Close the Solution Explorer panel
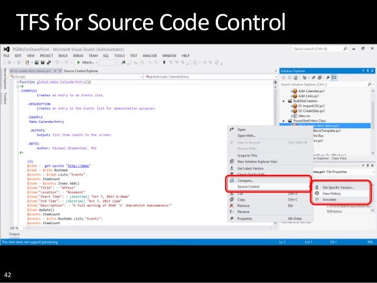Viewport: 377px width, 283px height. click(x=372, y=71)
